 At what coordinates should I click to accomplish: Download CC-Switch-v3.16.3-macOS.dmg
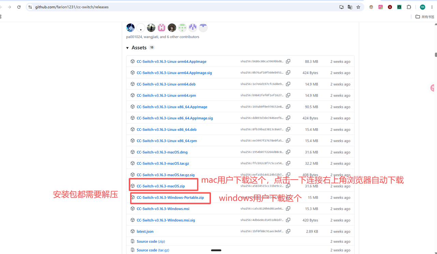(x=162, y=152)
